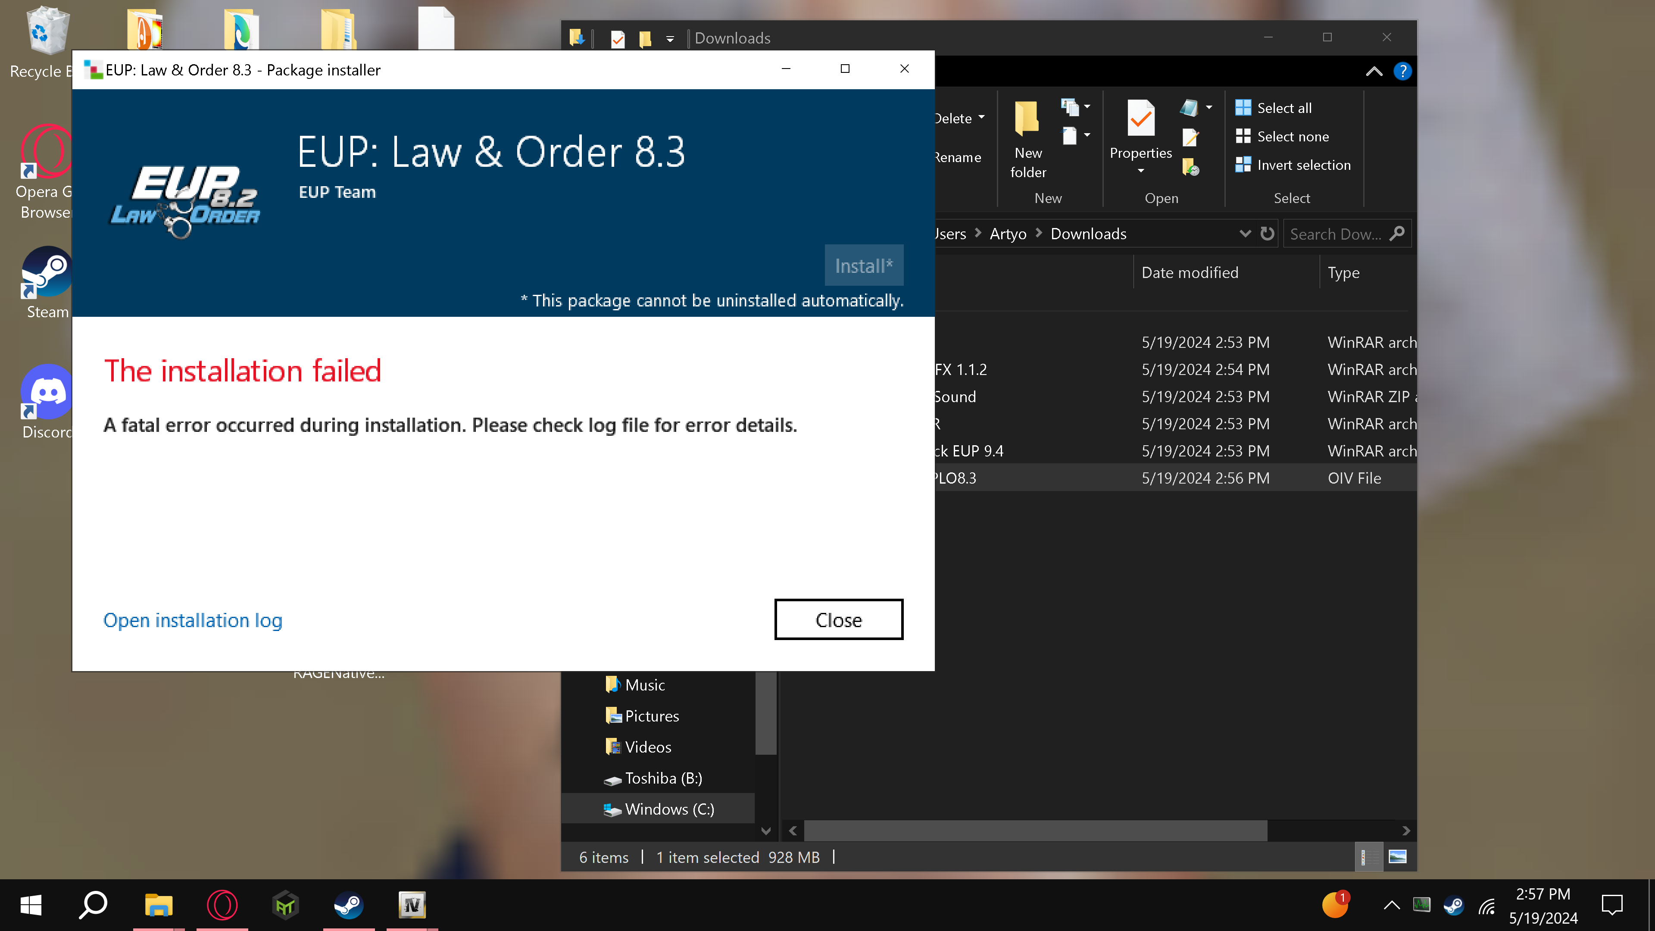Expand the address bar history dropdown
Screen dimensions: 1655x931
coord(1244,234)
